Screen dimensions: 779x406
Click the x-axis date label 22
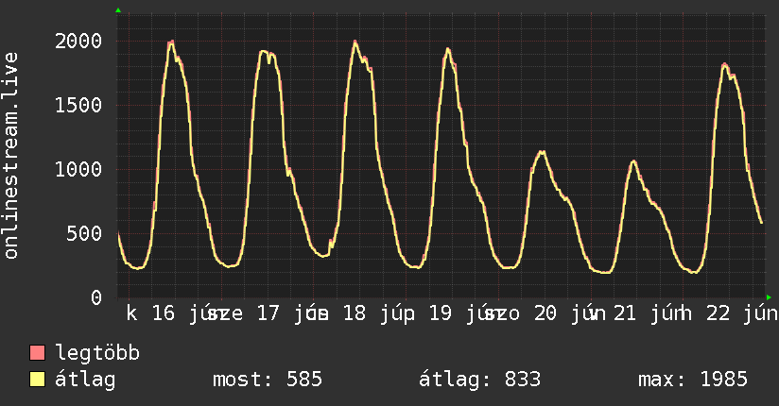[x=718, y=313]
